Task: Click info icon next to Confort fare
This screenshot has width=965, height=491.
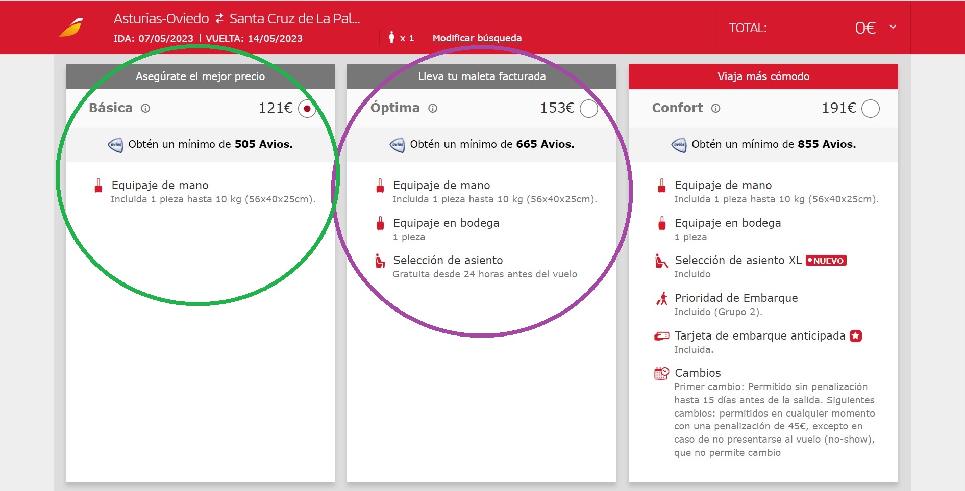Action: tap(715, 108)
